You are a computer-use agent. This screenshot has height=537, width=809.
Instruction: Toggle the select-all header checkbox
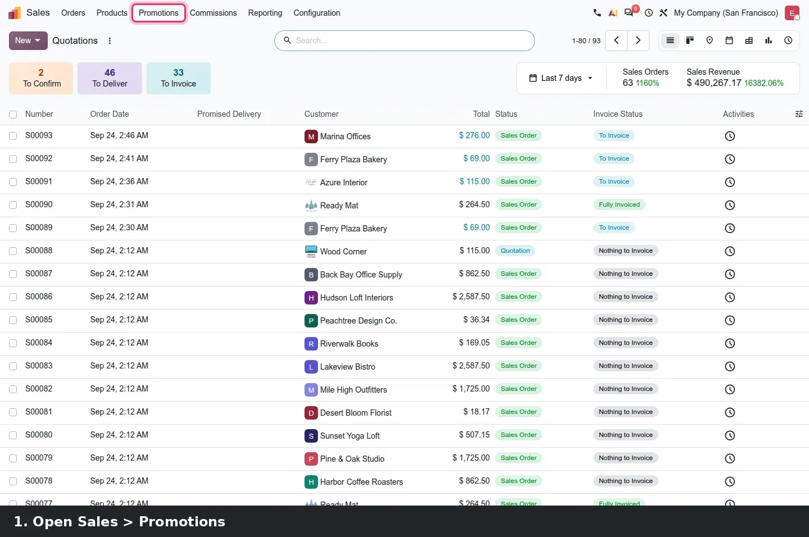pos(13,115)
